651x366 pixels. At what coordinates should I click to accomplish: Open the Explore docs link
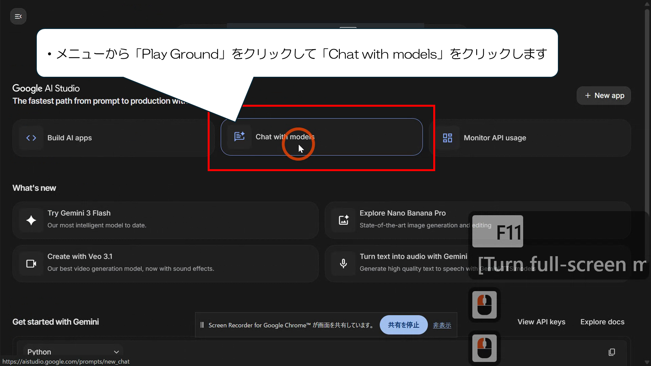pos(602,322)
